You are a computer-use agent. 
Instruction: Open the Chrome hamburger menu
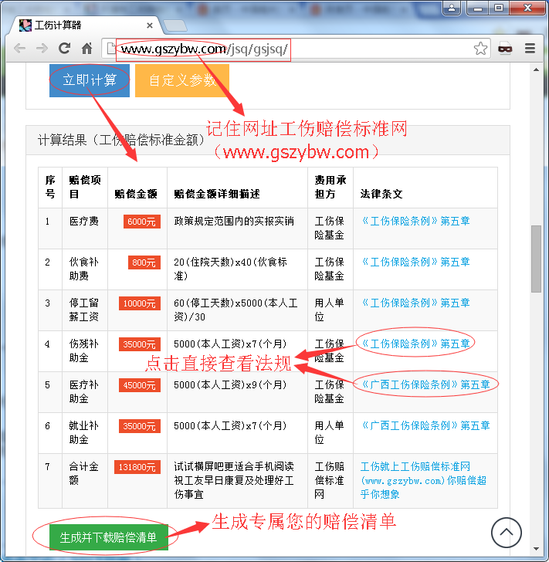pyautogui.click(x=530, y=48)
